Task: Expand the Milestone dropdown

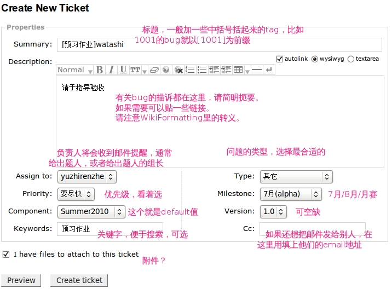Action: click(291, 194)
